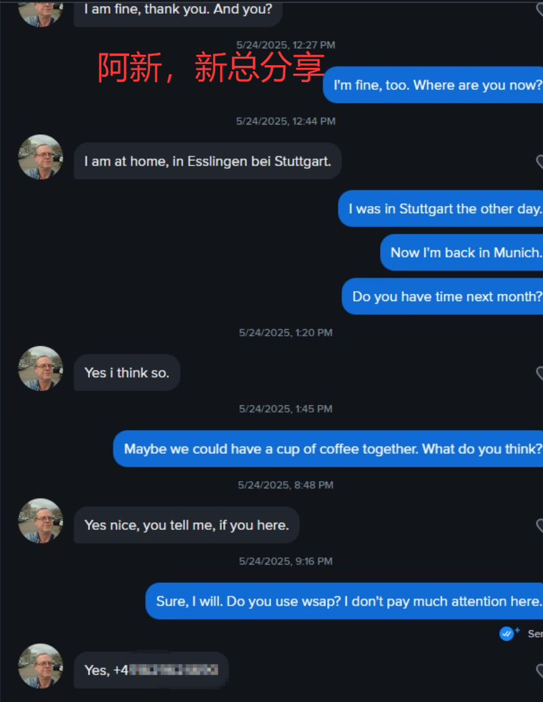
Task: Click the red Chinese watermark text
Action: point(211,67)
